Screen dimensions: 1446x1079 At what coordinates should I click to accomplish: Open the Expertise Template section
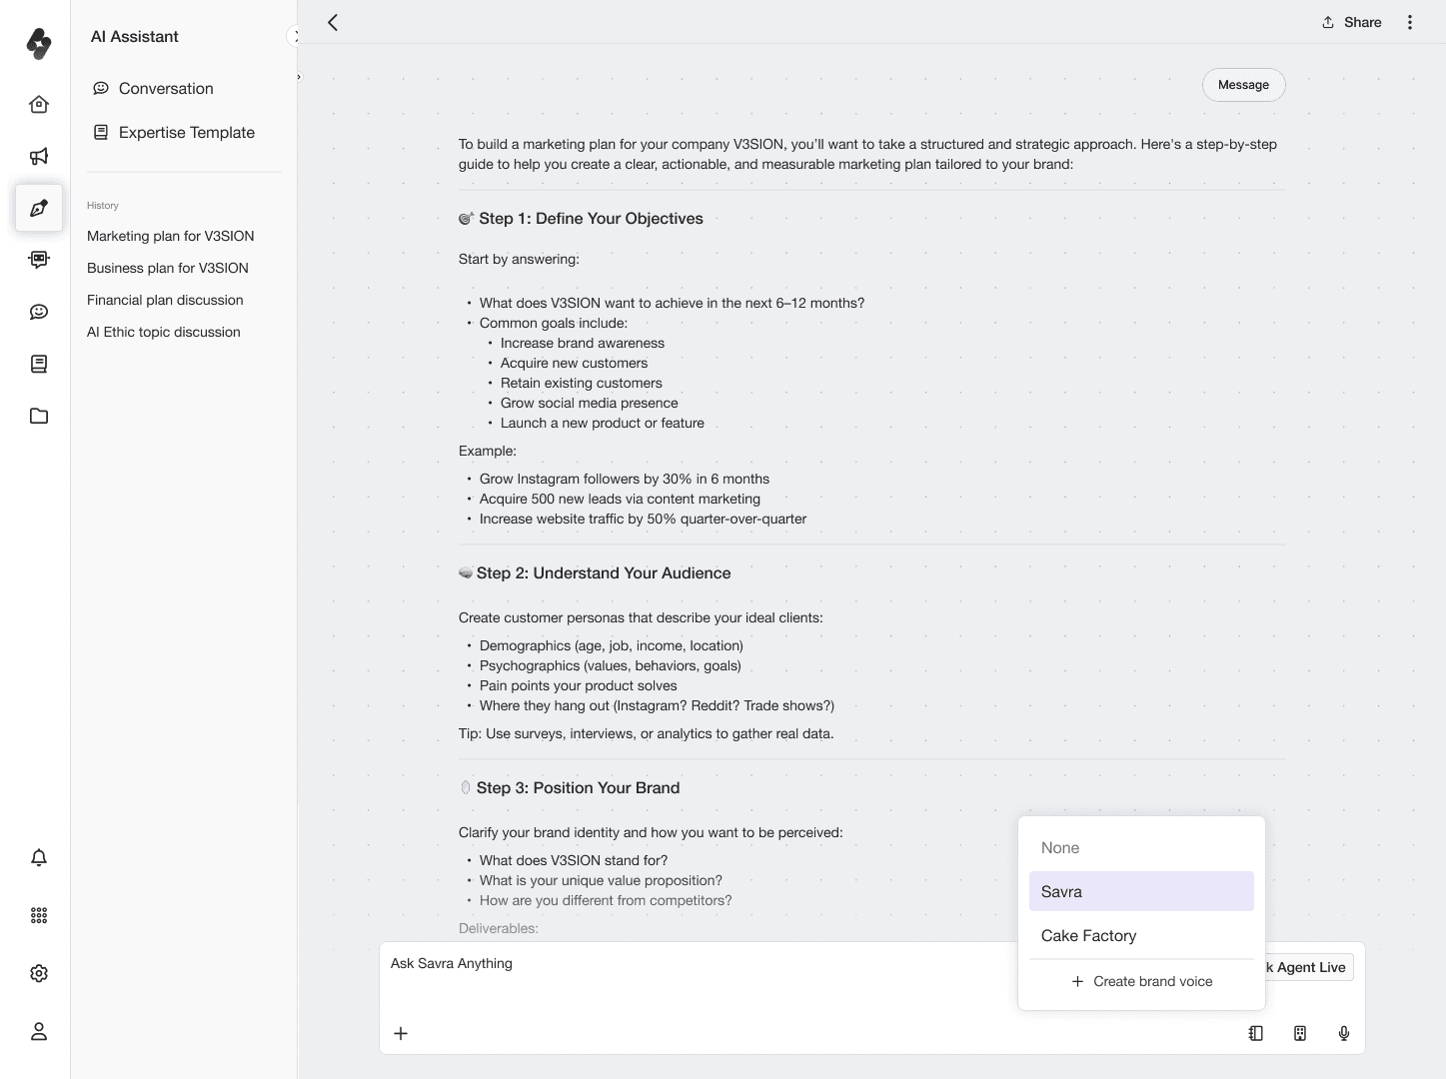click(174, 132)
